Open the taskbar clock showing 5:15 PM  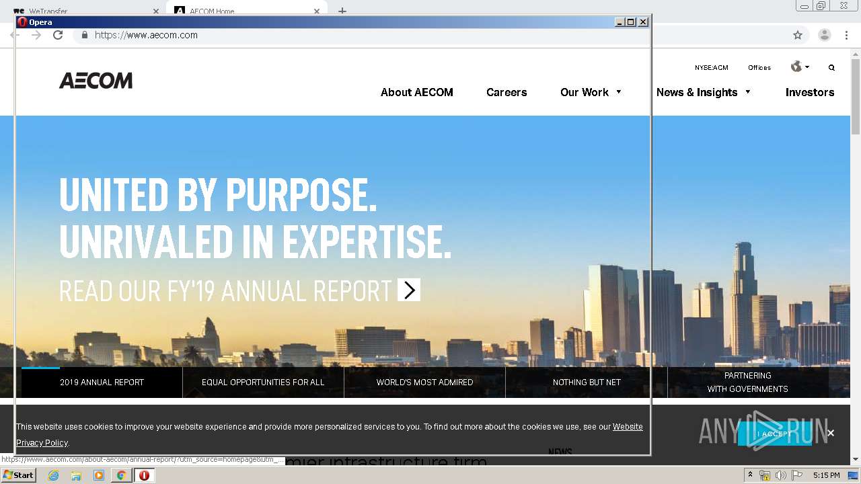(x=826, y=475)
